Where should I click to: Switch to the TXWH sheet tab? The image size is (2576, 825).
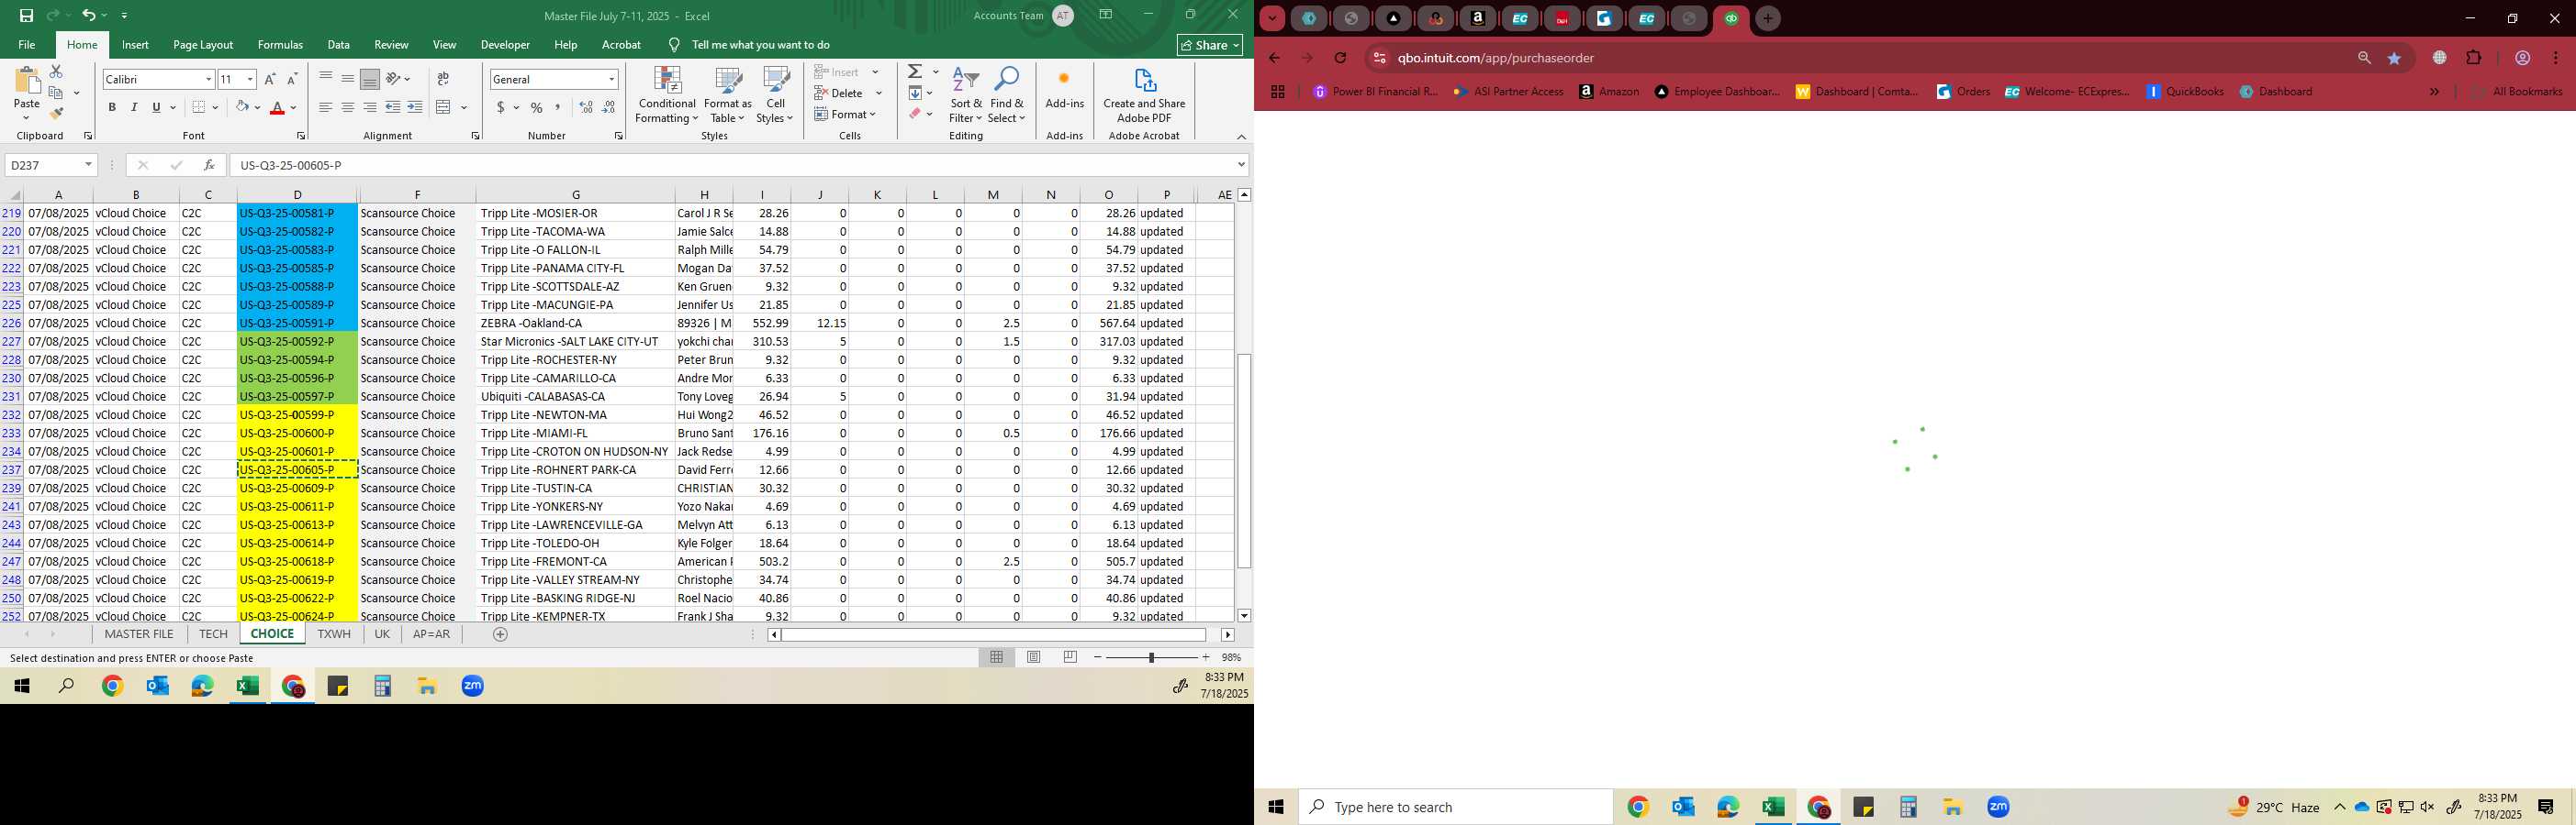(334, 634)
